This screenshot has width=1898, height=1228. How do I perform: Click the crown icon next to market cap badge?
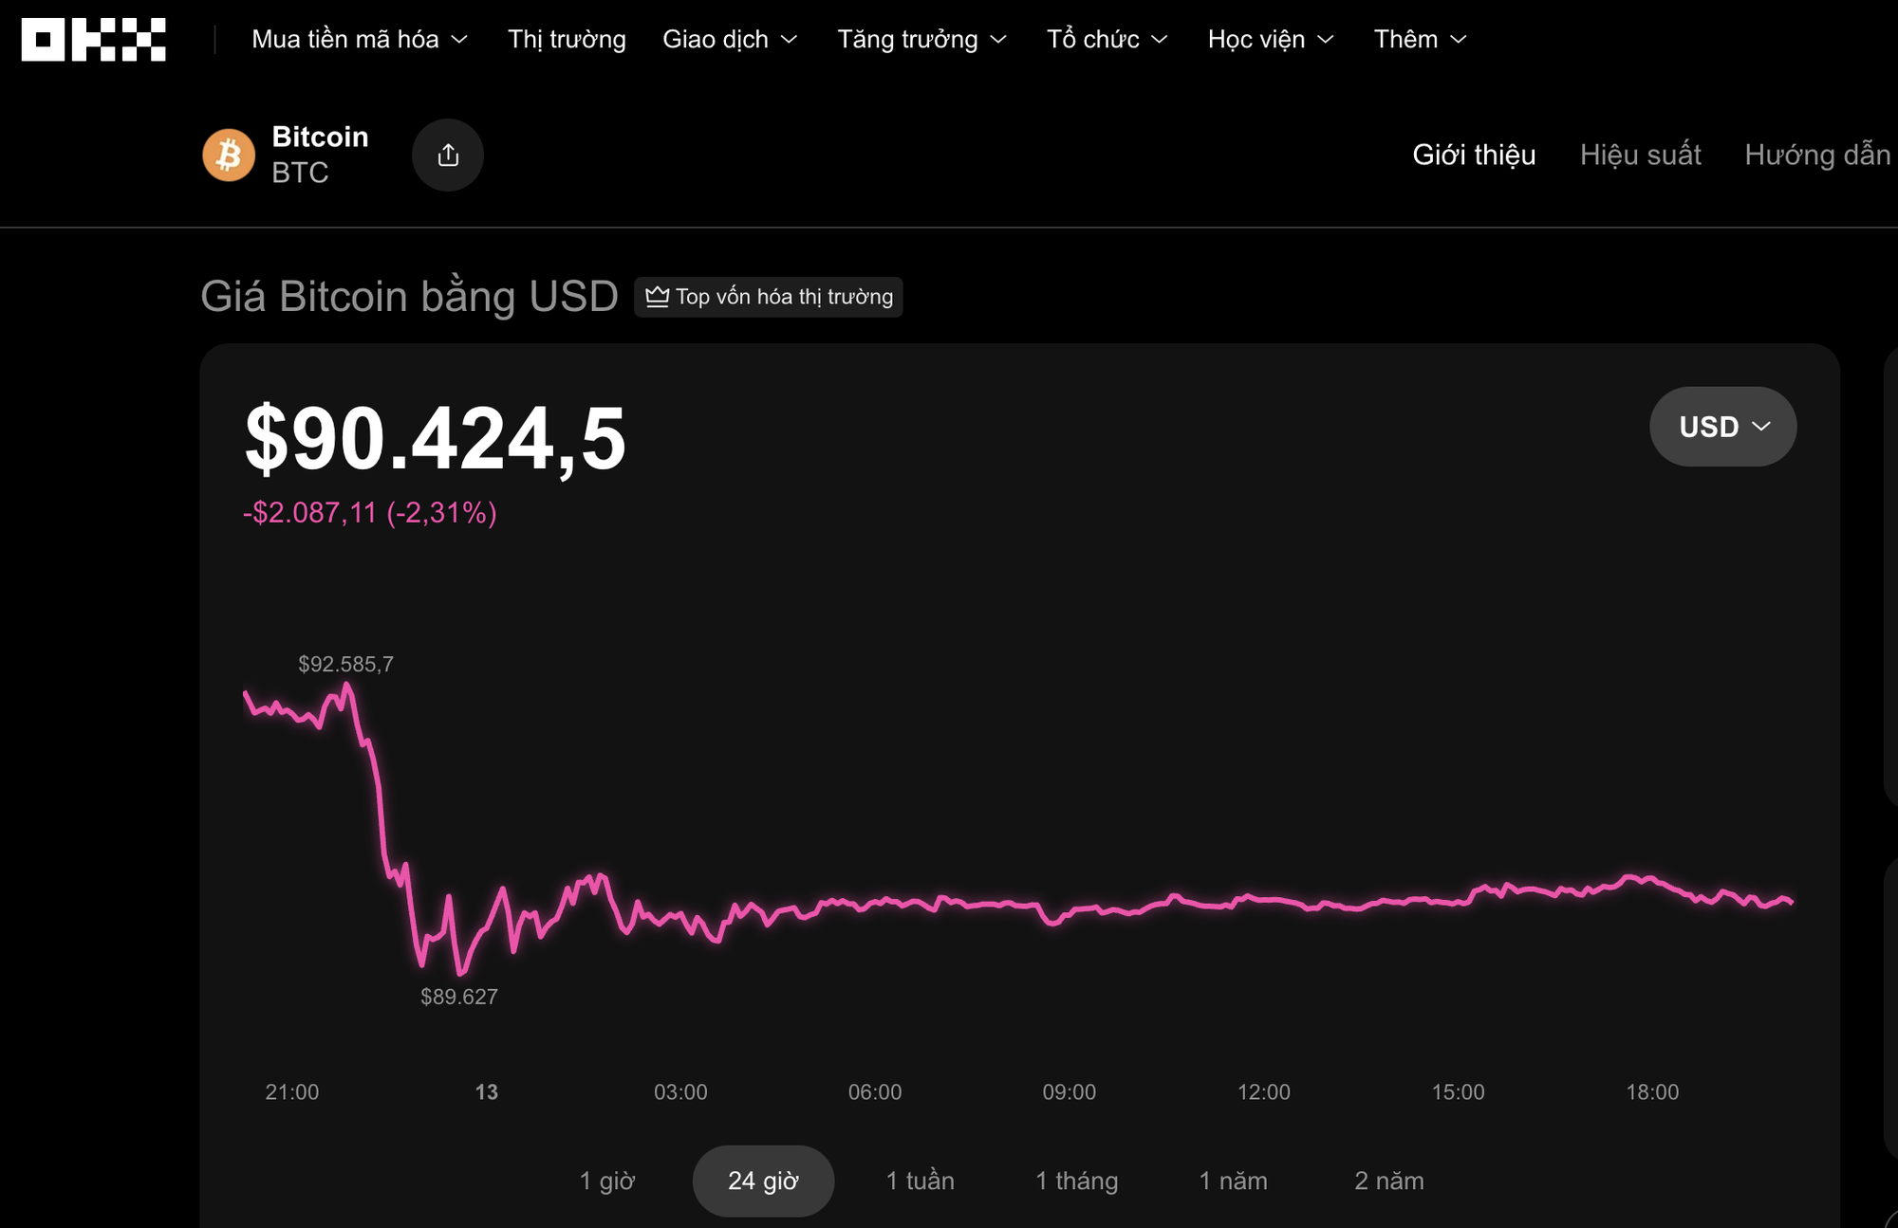click(x=658, y=297)
